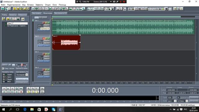Click first yellow zoom-to-left-edge magnifier
The image size is (199, 112).
(x=29, y=92)
